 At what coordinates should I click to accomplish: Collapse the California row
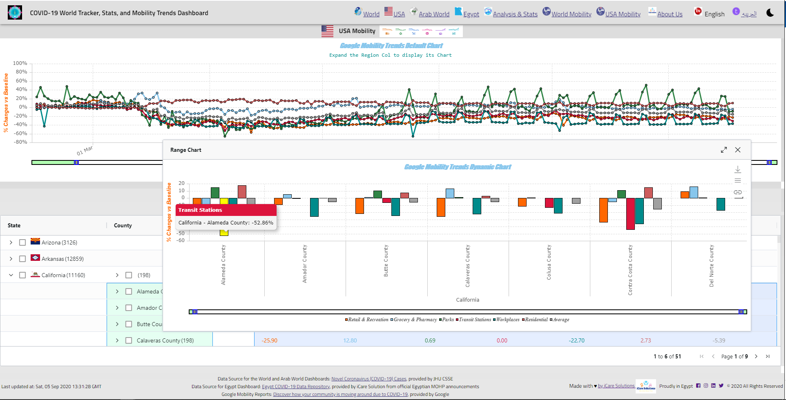pyautogui.click(x=11, y=275)
